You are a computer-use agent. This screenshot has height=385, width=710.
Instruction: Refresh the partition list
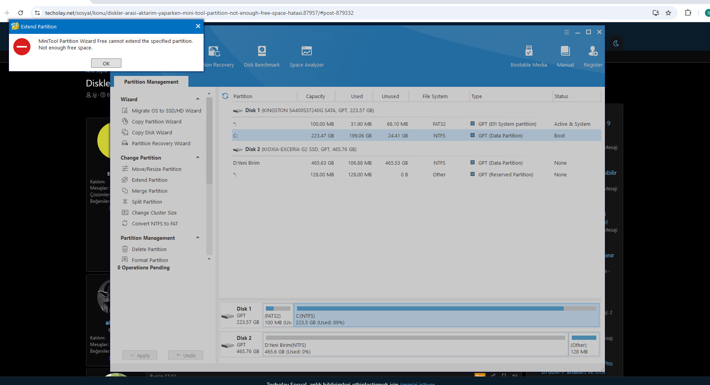point(225,96)
